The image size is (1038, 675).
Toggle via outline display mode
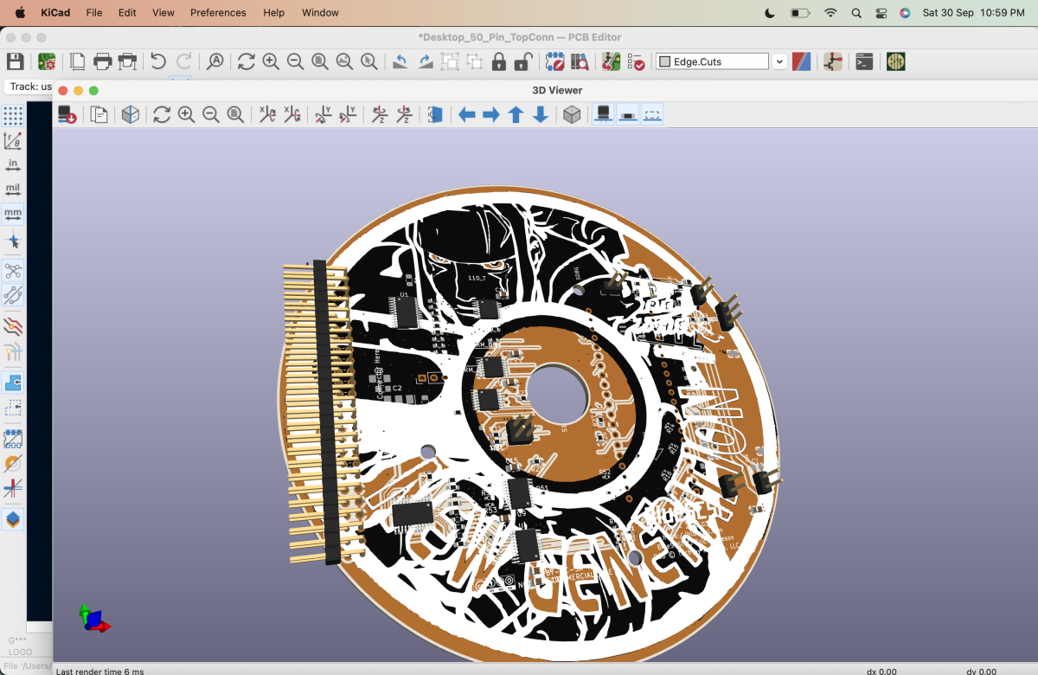pyautogui.click(x=13, y=463)
